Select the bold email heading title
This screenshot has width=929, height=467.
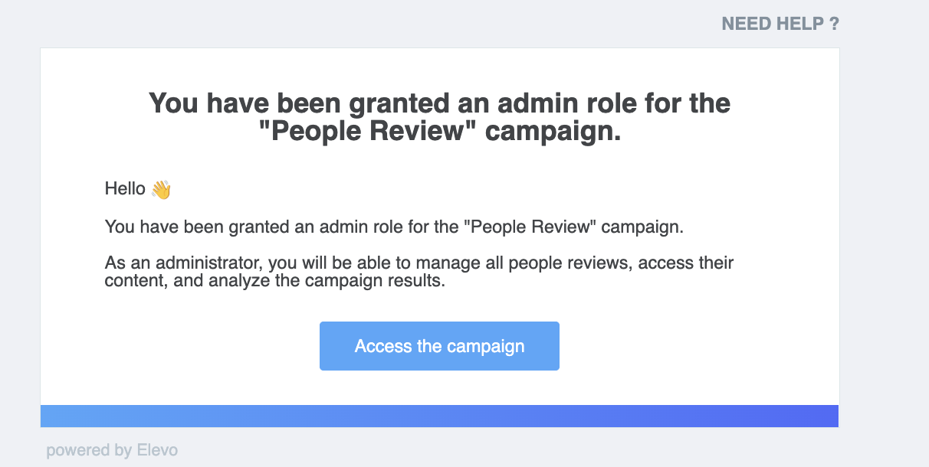(439, 116)
